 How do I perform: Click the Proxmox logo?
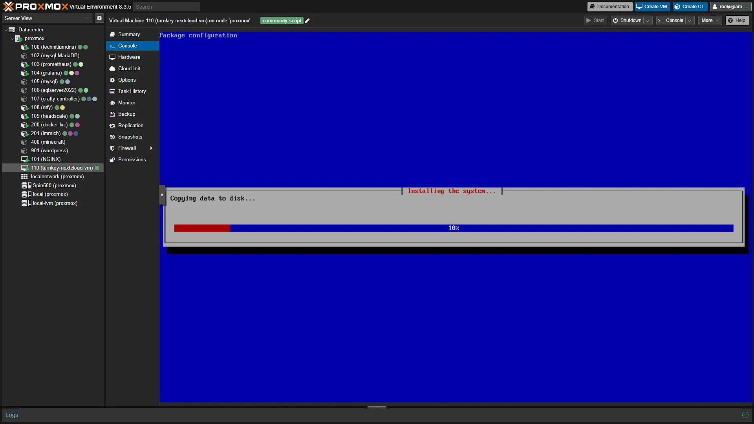point(35,7)
